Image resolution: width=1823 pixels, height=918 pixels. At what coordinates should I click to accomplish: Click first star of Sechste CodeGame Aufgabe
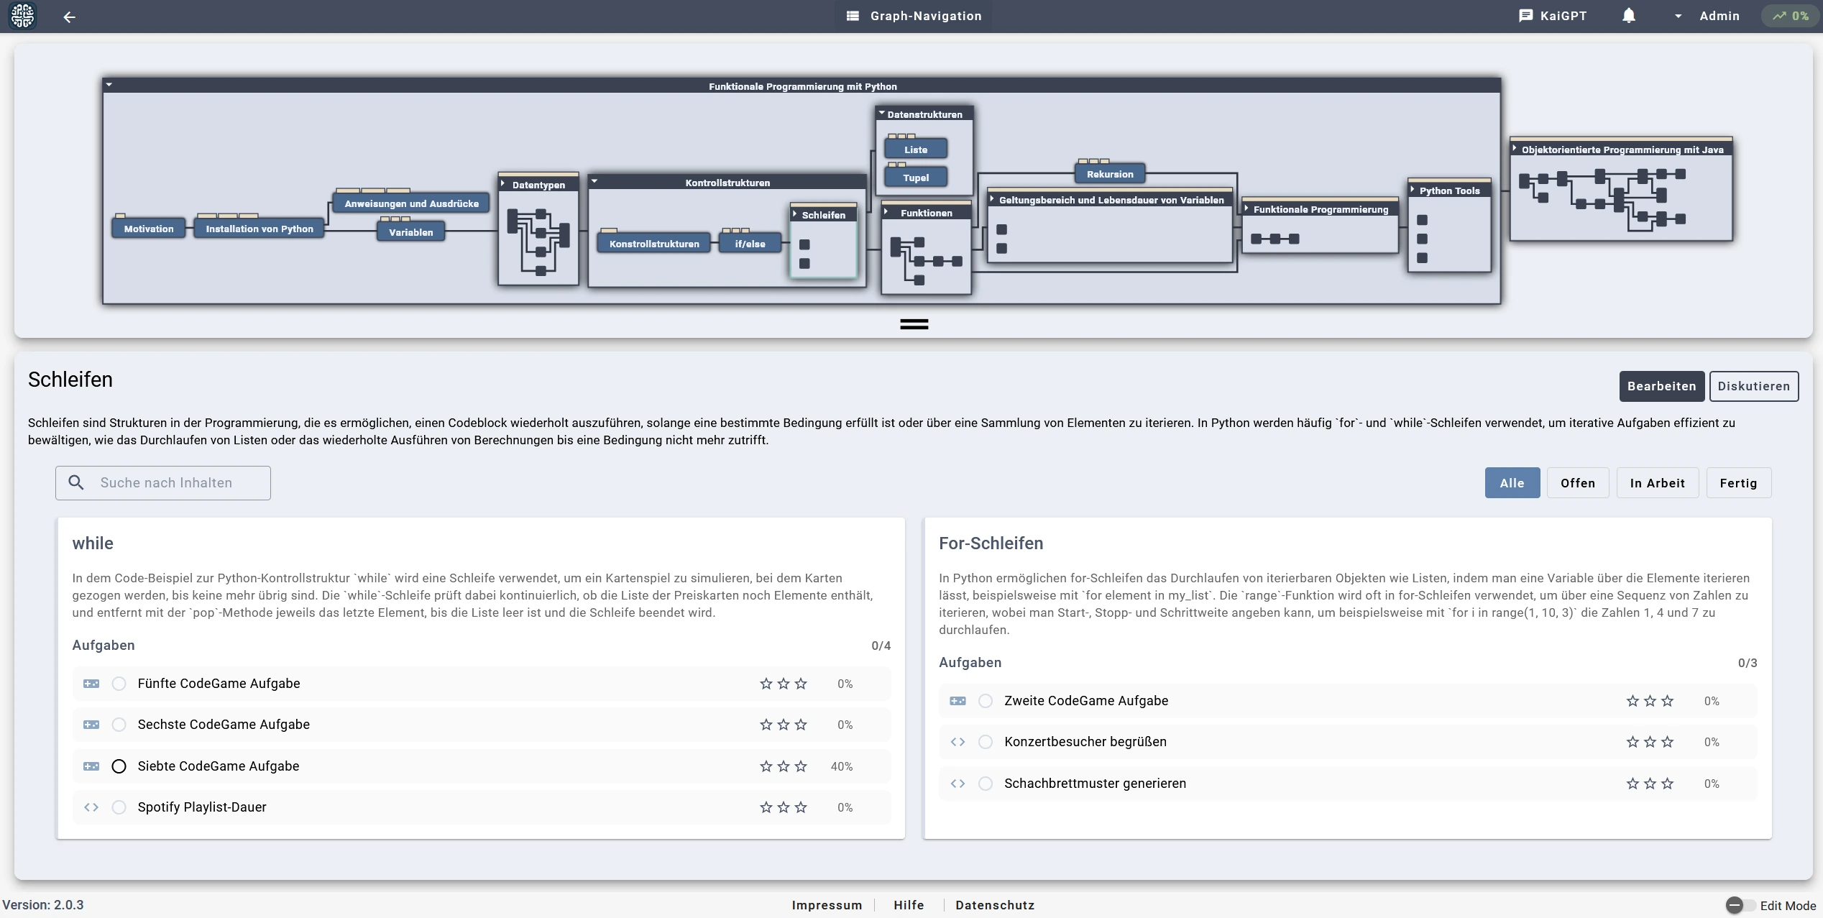tap(766, 725)
